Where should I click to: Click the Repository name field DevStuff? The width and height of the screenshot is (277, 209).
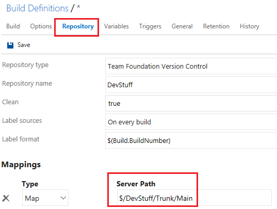coord(191,85)
